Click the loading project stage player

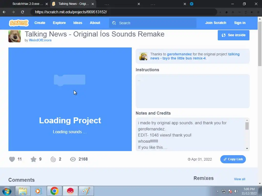(70, 99)
